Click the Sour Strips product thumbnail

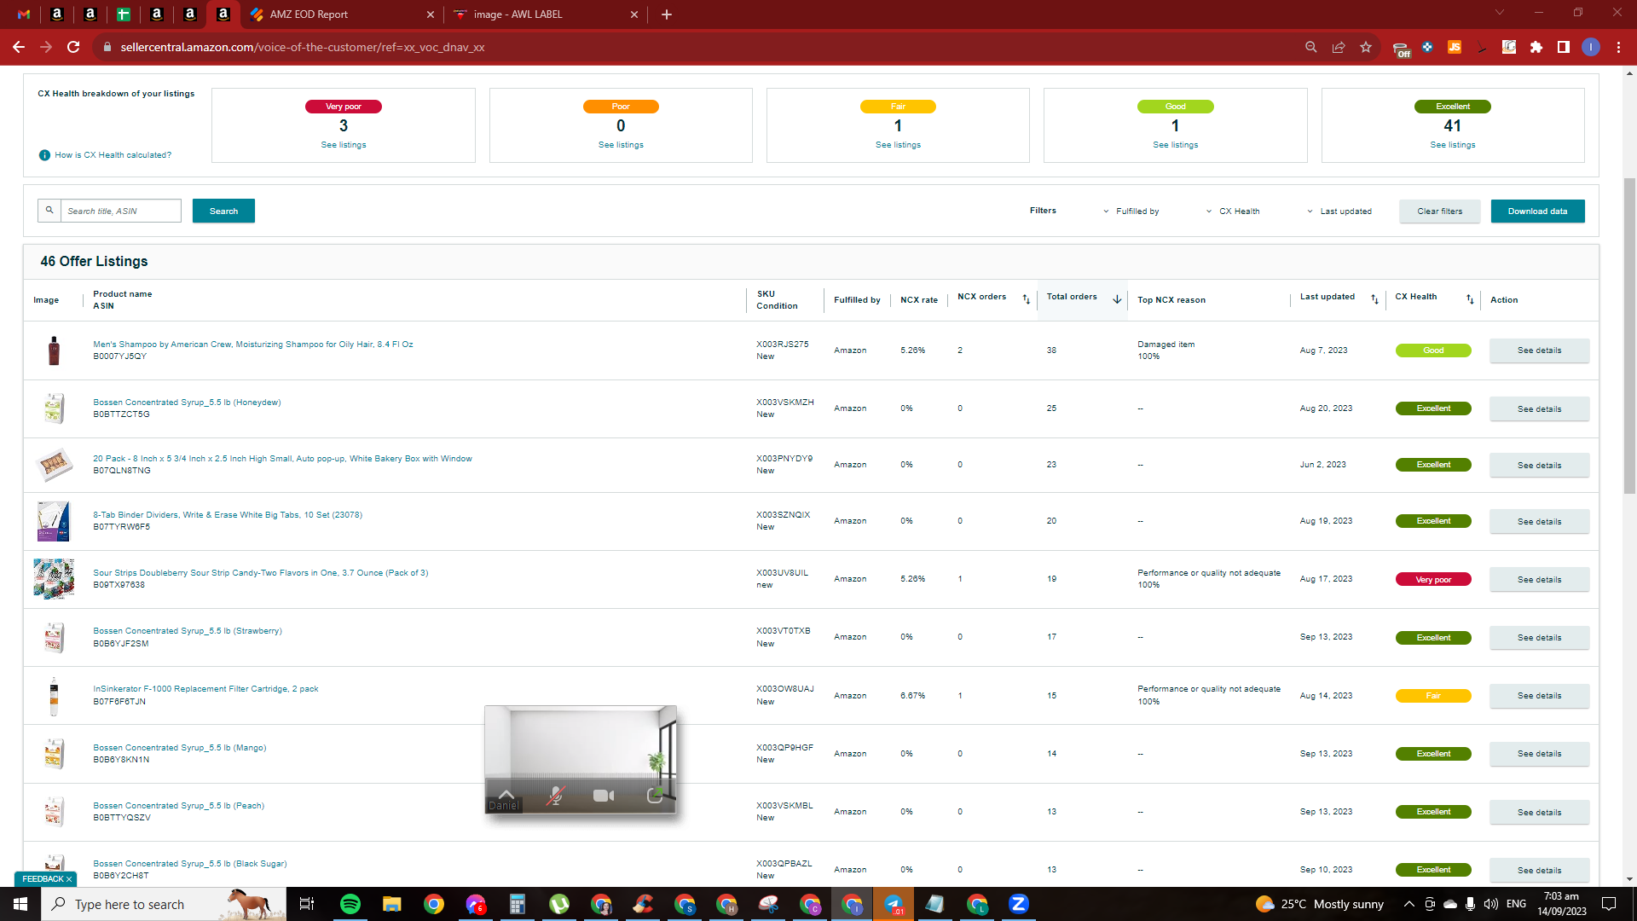click(54, 579)
